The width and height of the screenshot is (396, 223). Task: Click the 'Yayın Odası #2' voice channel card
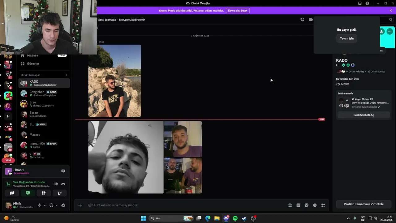pos(364,103)
